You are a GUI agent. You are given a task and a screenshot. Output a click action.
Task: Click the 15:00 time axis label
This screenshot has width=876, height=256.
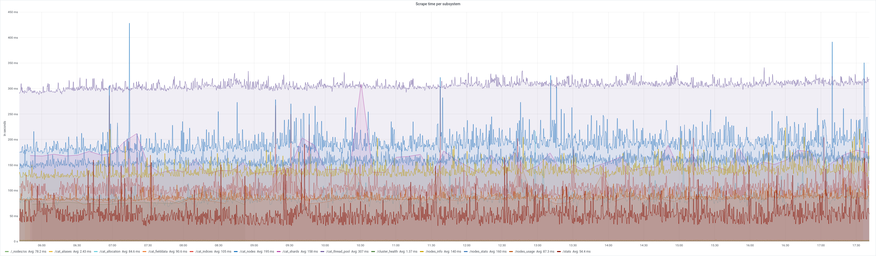tap(679, 245)
